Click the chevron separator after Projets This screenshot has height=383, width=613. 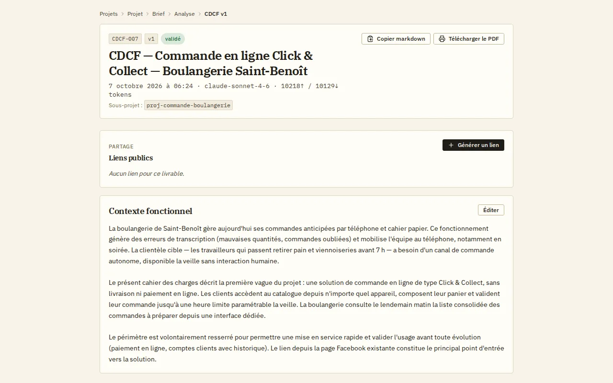123,14
